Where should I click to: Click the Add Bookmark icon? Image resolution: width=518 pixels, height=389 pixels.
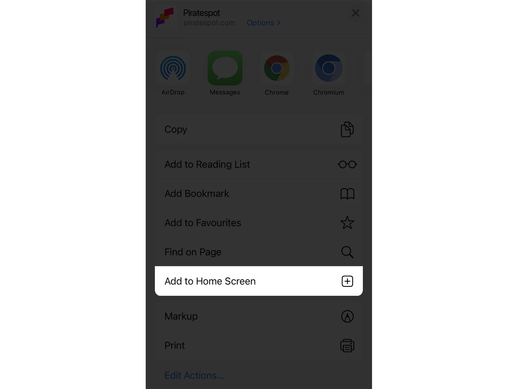[x=347, y=193]
